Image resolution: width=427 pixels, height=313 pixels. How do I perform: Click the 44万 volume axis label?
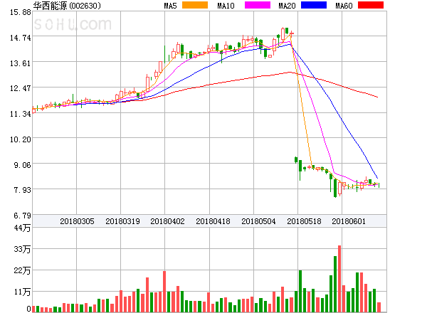coord(22,228)
